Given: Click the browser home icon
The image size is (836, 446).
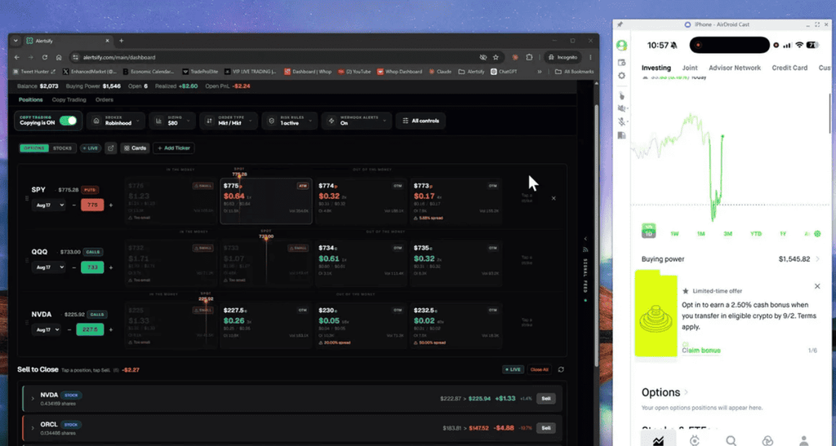Looking at the screenshot, I should [59, 57].
